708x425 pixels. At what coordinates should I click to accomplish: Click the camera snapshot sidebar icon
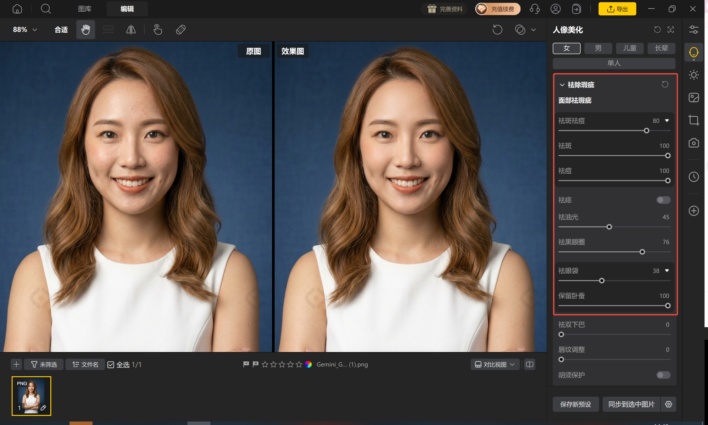(x=694, y=143)
